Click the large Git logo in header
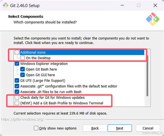This screenshot has width=164, height=136. [x=153, y=19]
